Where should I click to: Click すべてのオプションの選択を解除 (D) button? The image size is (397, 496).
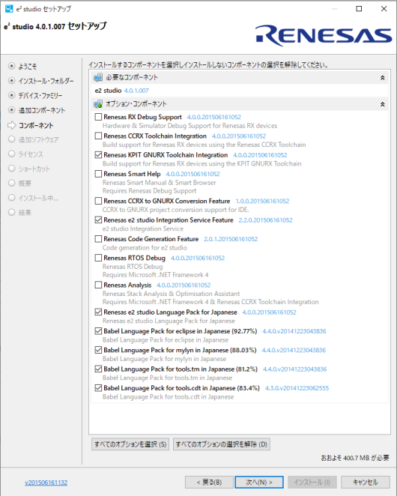click(222, 444)
